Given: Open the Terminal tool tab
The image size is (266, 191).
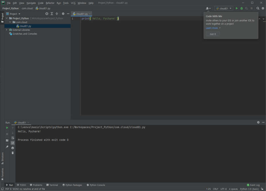Looking at the screenshot, I should point(52,185).
